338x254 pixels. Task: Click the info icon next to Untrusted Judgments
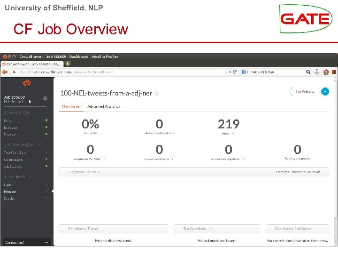243,159
